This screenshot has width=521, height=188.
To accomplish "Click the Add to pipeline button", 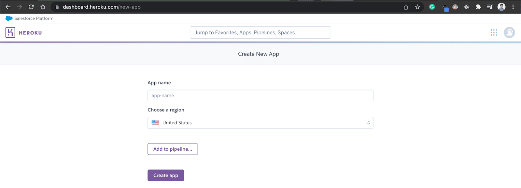I will pyautogui.click(x=173, y=149).
